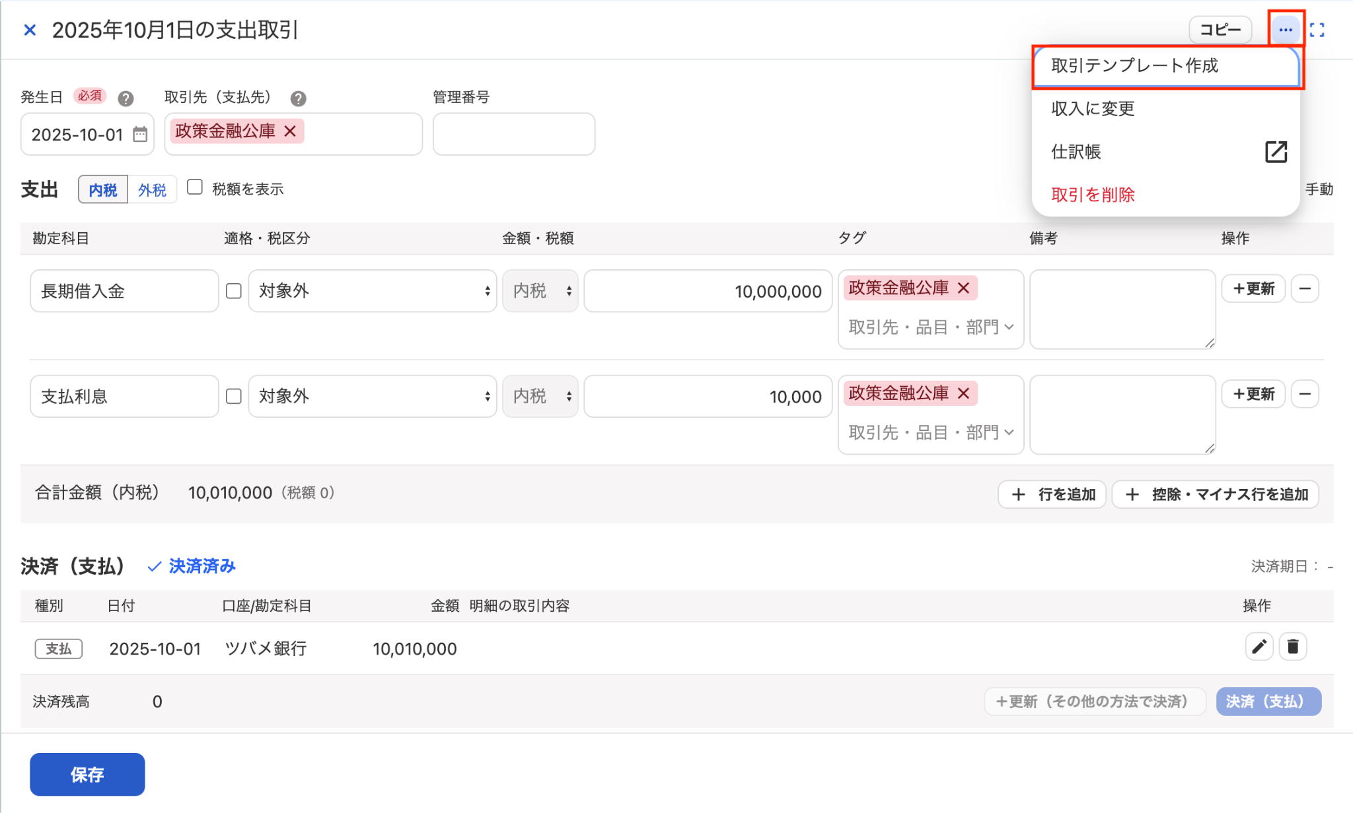Switch to 外税 tax mode

point(152,190)
